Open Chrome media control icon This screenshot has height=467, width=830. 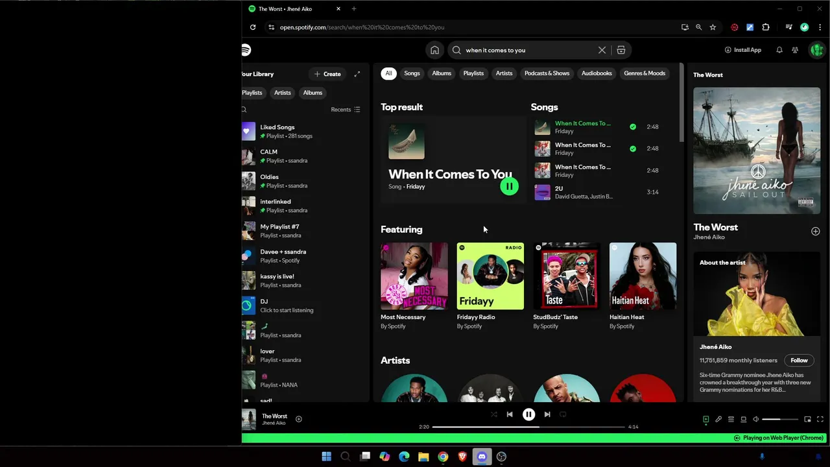(x=788, y=27)
